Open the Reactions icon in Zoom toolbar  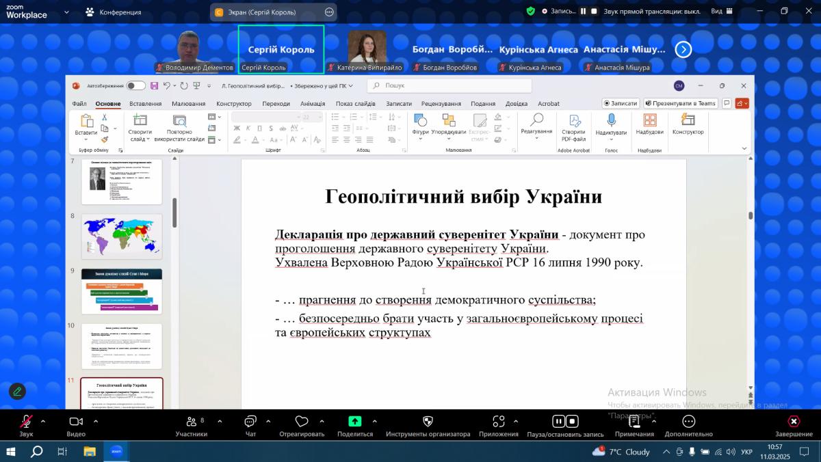302,422
